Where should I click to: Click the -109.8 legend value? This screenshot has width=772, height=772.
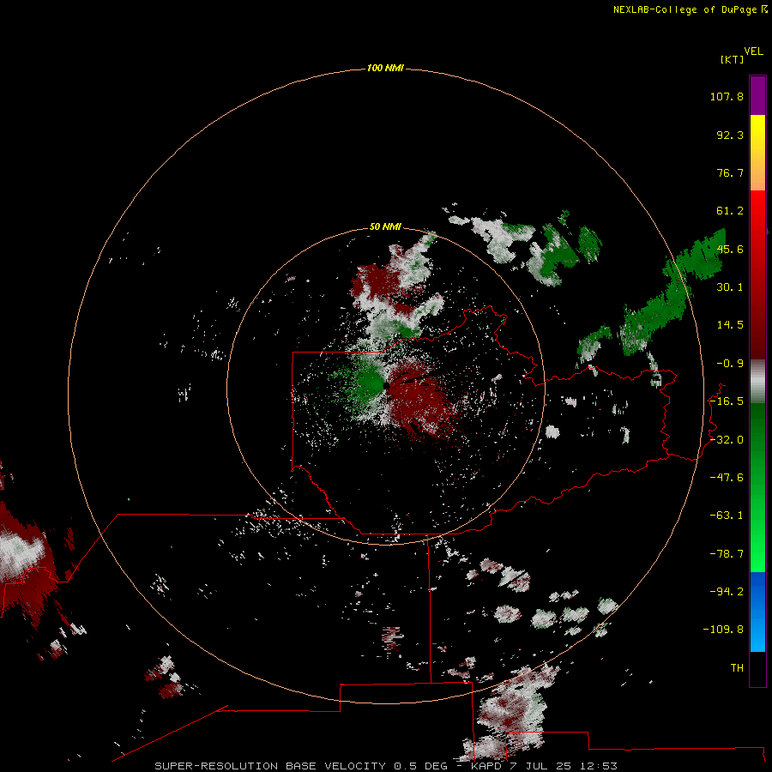point(723,630)
